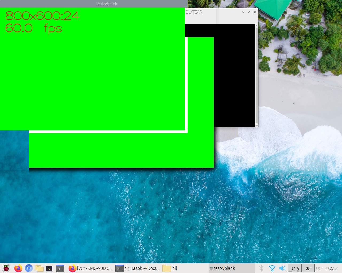Screen dimensions: 342x273
Task: Launch Firefox from the taskbar
Action: pyautogui.click(x=18, y=268)
